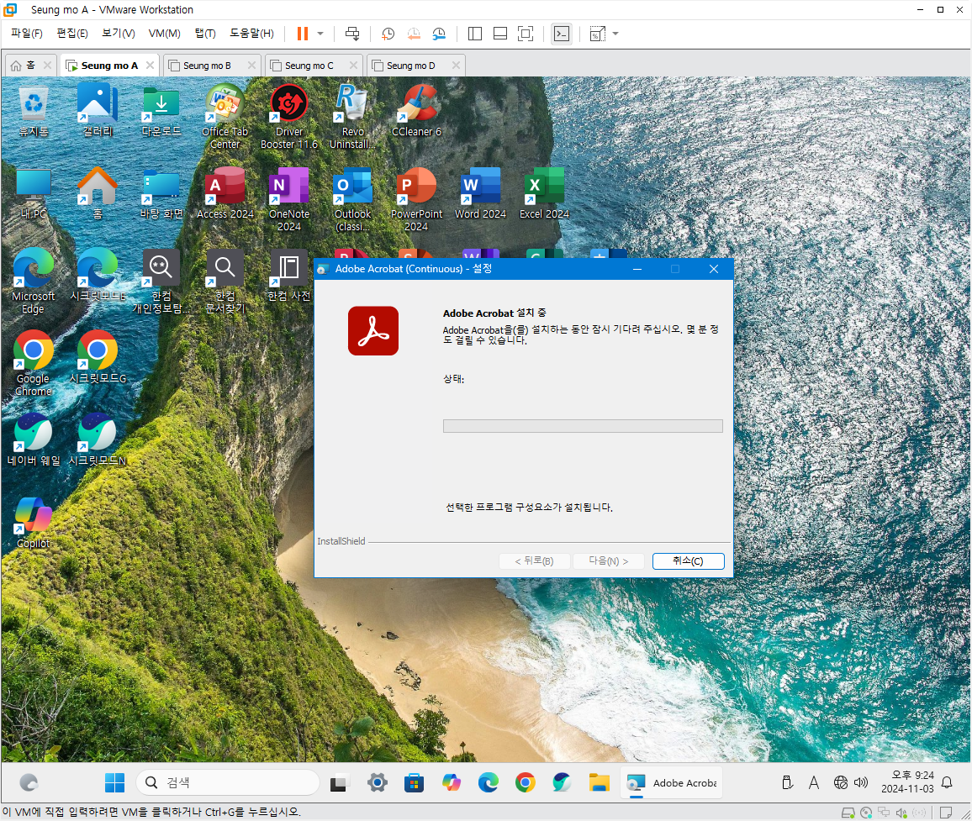Click the VMware status bar message log icon
972x821 pixels.
click(x=945, y=813)
